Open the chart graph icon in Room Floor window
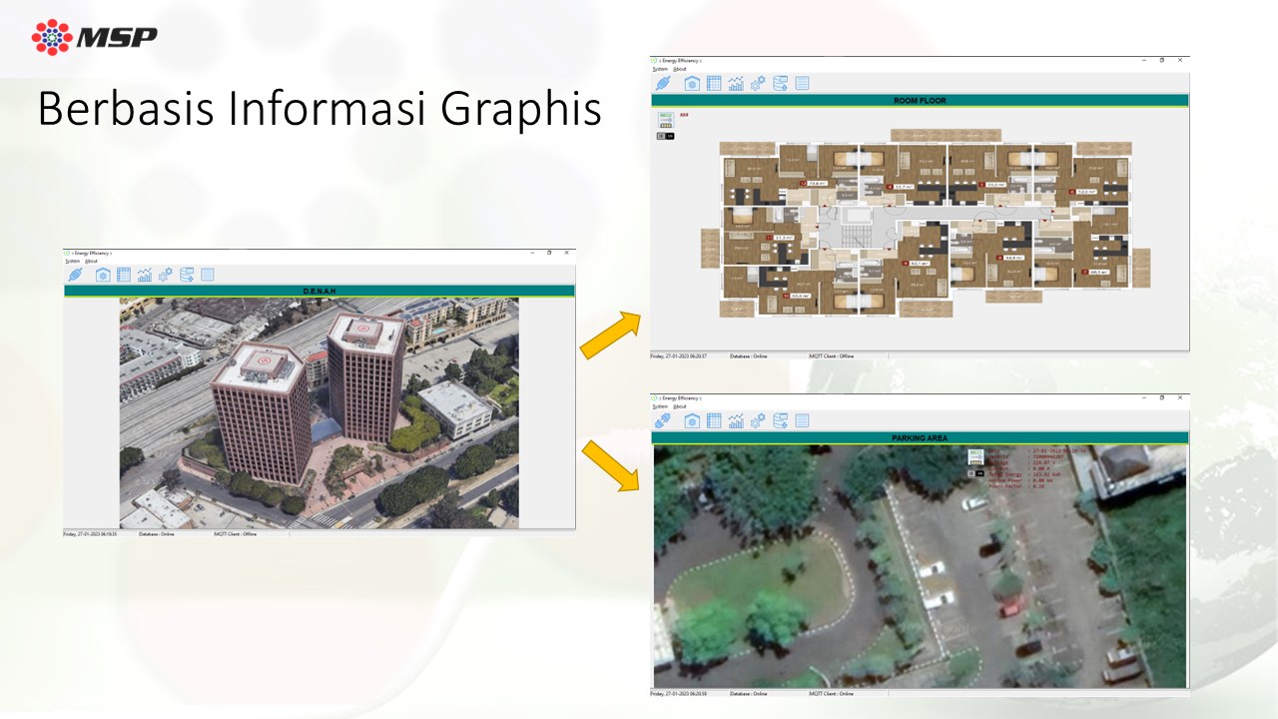Image resolution: width=1278 pixels, height=719 pixels. click(x=737, y=84)
